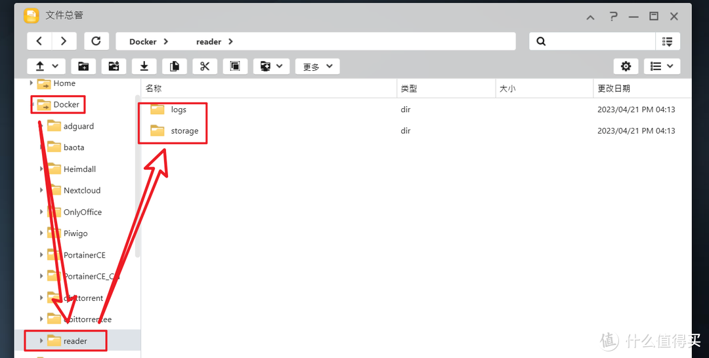Screen dimensions: 709x358
Task: Click the logs row modified date
Action: click(636, 109)
